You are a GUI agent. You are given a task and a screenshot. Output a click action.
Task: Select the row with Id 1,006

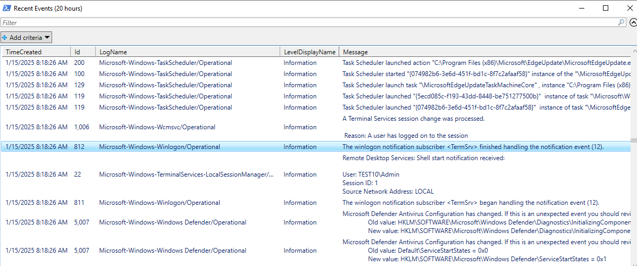tap(316, 127)
